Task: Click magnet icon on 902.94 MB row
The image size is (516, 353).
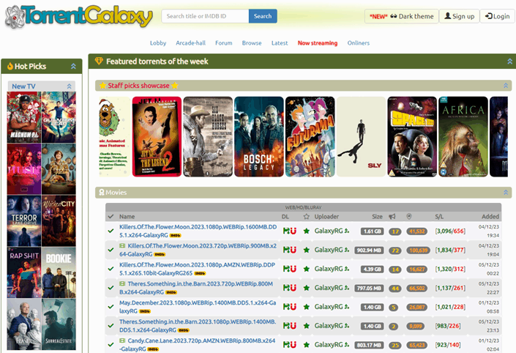Action: 293,250
